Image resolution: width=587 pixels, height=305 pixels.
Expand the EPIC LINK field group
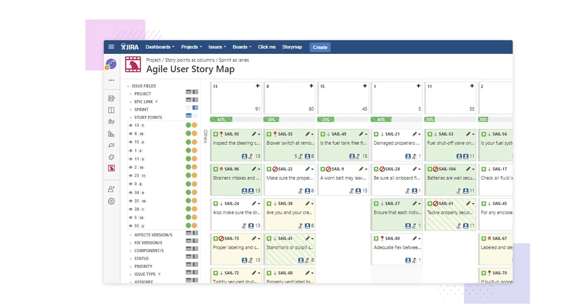[130, 102]
